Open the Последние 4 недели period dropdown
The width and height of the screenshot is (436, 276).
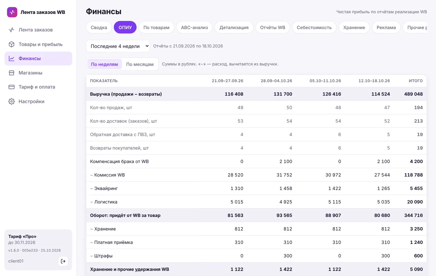(118, 46)
